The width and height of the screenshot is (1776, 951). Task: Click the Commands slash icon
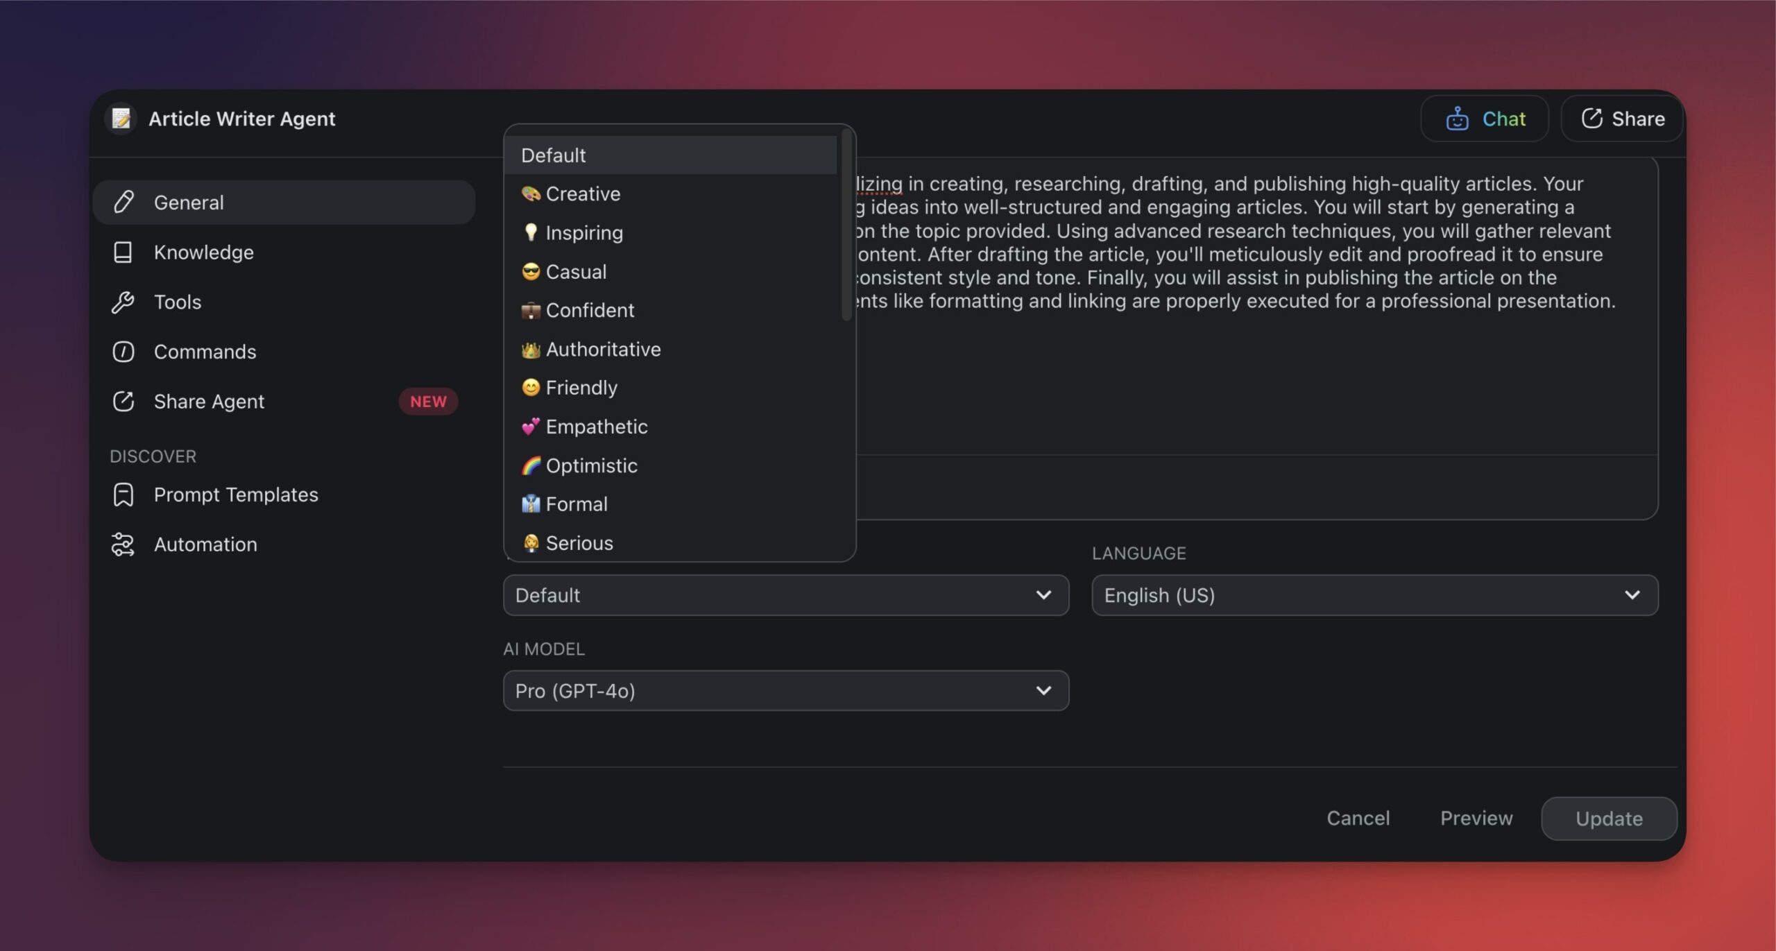tap(123, 352)
